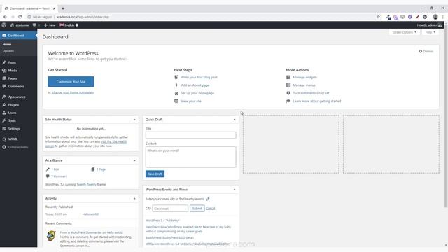Viewport: 448px width, 252px height.
Task: Dismiss the Welcome to WordPress panel
Action: 426,51
